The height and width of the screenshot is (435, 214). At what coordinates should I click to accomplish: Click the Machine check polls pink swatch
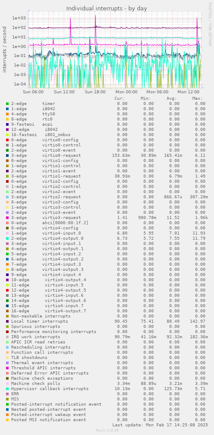[7, 384]
